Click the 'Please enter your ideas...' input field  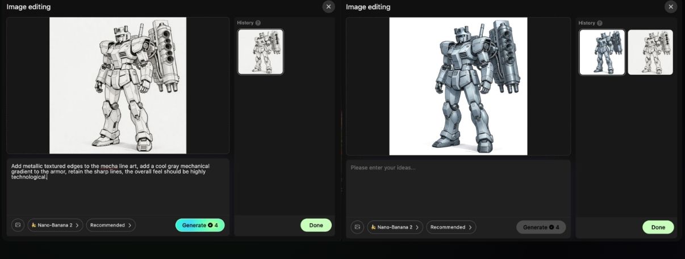click(458, 187)
